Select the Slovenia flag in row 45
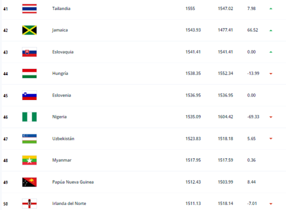 click(29, 95)
